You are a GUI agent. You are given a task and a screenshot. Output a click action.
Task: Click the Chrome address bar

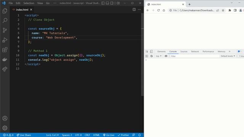[x=197, y=10]
